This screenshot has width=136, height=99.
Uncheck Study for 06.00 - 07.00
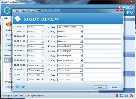point(49,56)
